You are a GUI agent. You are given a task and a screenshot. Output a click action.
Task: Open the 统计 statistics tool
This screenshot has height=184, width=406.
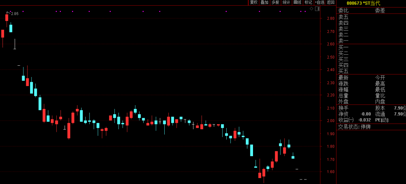click(286, 3)
